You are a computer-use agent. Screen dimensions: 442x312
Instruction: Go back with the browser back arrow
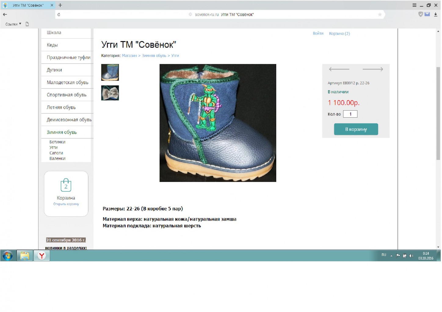click(x=5, y=14)
